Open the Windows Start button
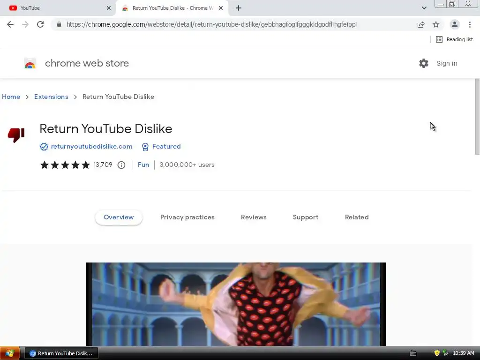 [x=10, y=353]
